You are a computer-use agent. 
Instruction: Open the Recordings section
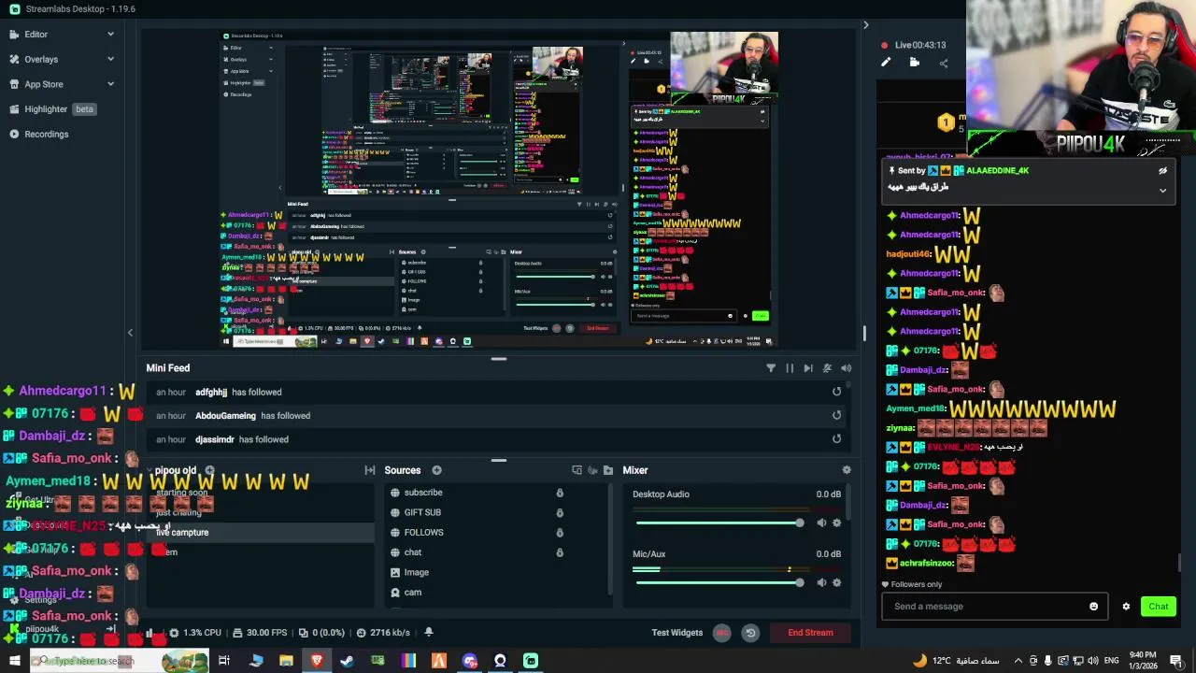pos(46,135)
